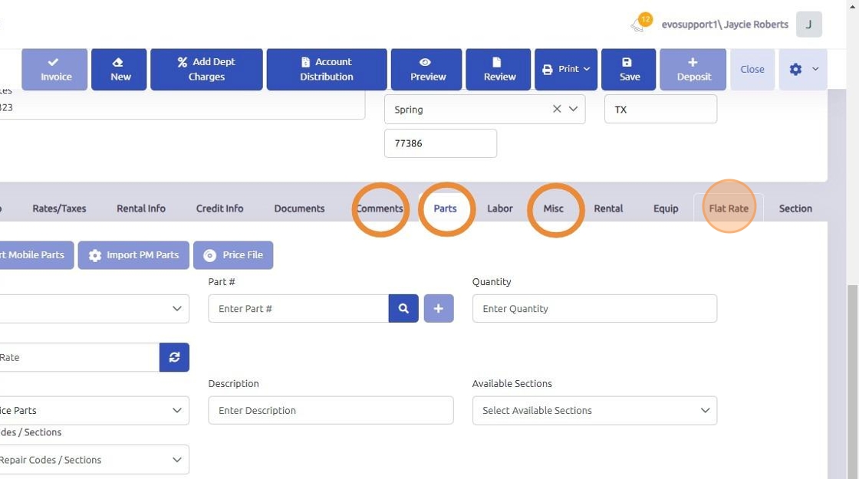Open the Spring city dropdown arrow
859x479 pixels.
tap(573, 109)
